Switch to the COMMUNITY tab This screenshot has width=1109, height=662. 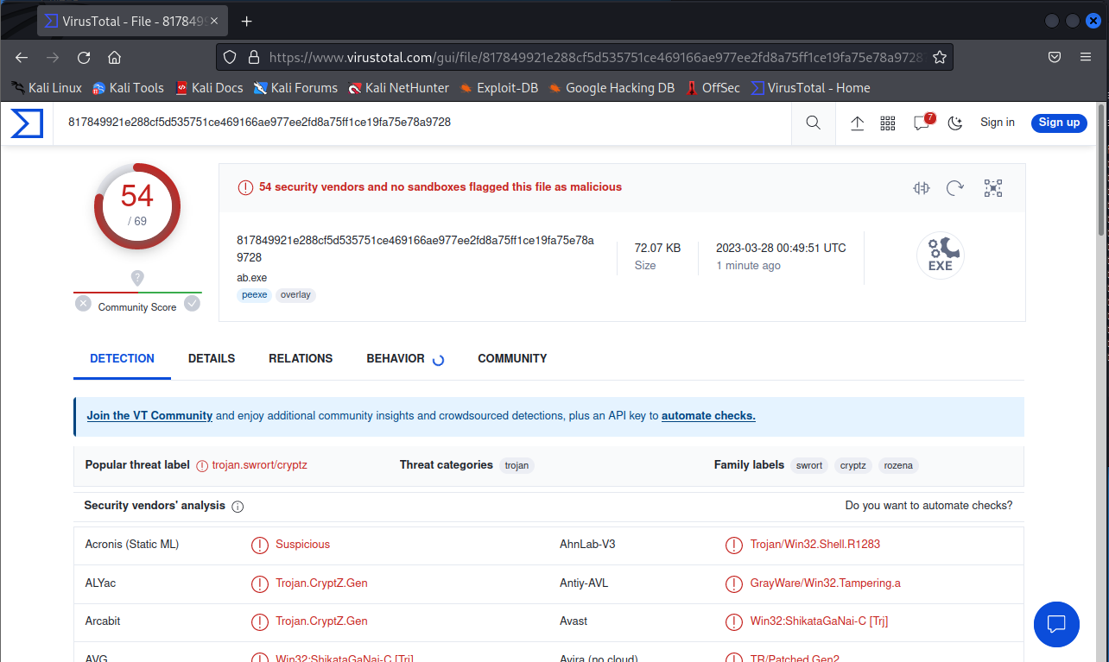point(512,358)
